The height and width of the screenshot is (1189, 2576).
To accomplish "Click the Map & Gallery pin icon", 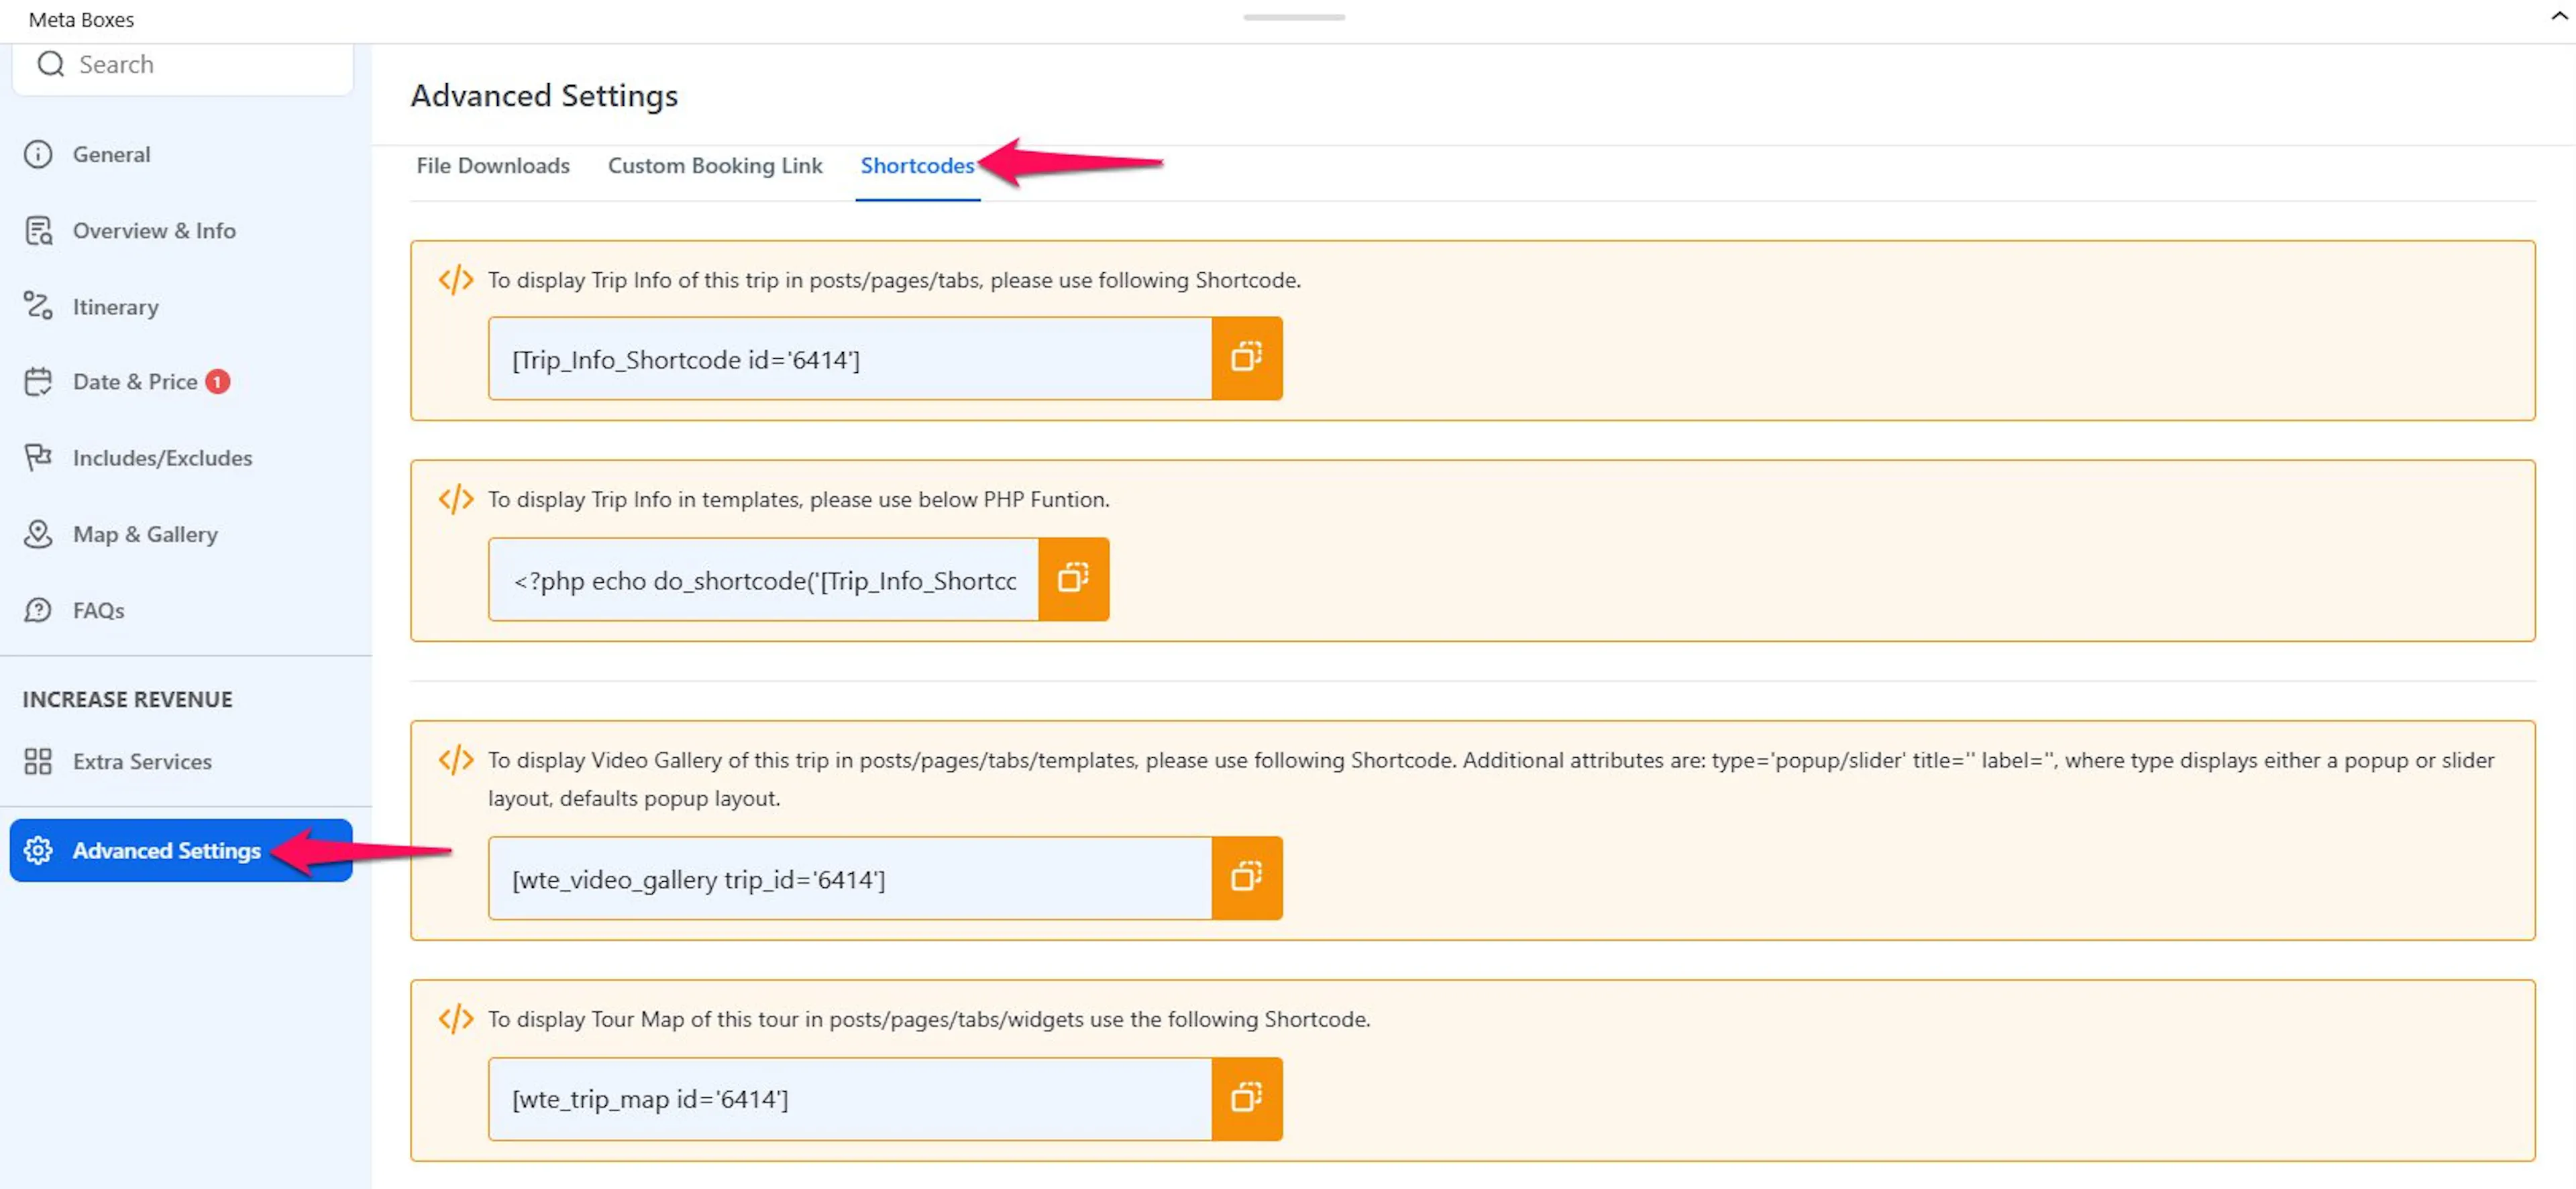I will 38,534.
